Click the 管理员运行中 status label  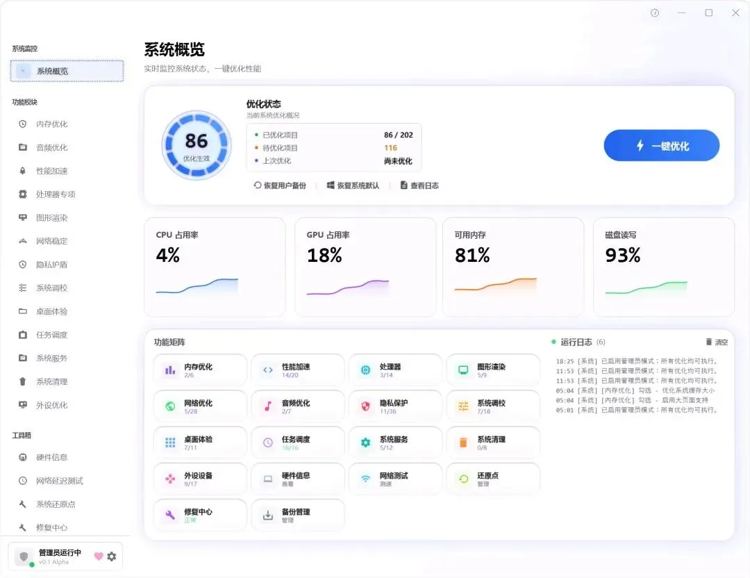click(x=60, y=552)
